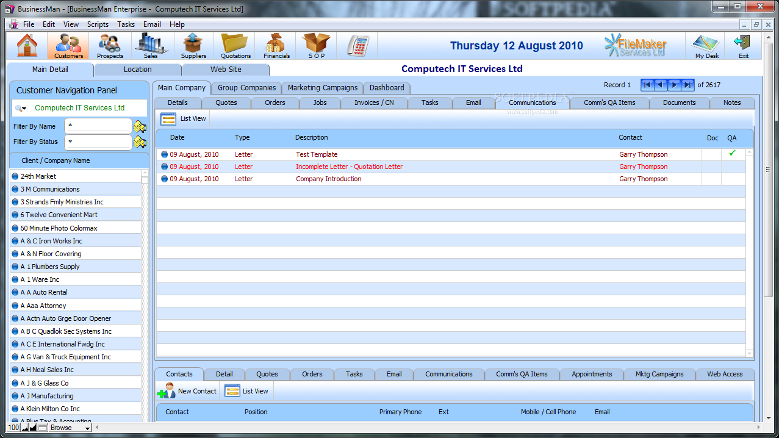
Task: Open the Invoices / CN tab
Action: 374,102
